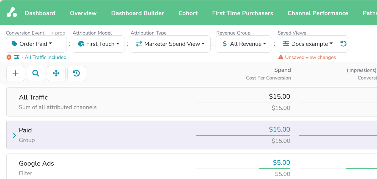
Task: Click the + prop link
Action: coord(58,33)
